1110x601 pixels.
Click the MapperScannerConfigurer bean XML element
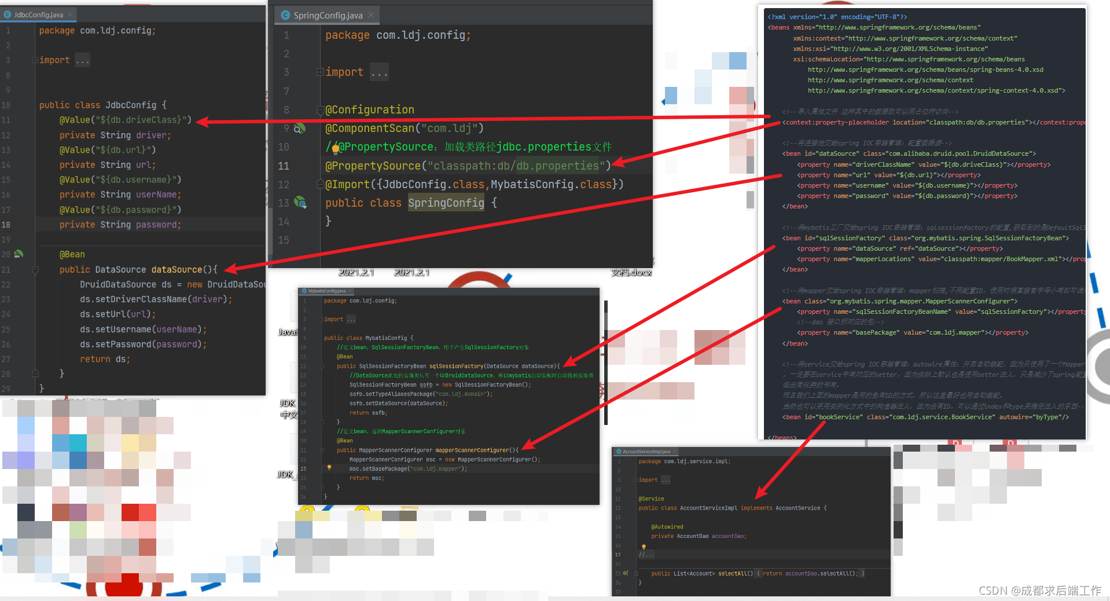click(x=900, y=302)
